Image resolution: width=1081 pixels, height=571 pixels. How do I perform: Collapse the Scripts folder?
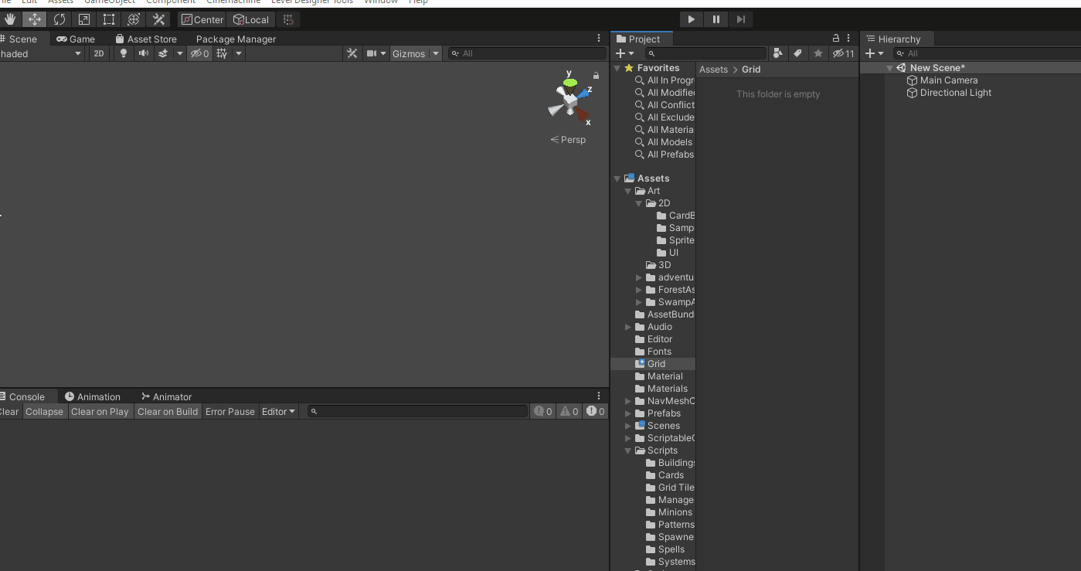click(628, 450)
